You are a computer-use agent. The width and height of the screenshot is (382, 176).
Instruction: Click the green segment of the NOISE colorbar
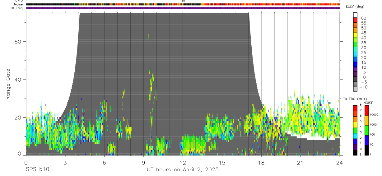click(x=366, y=130)
